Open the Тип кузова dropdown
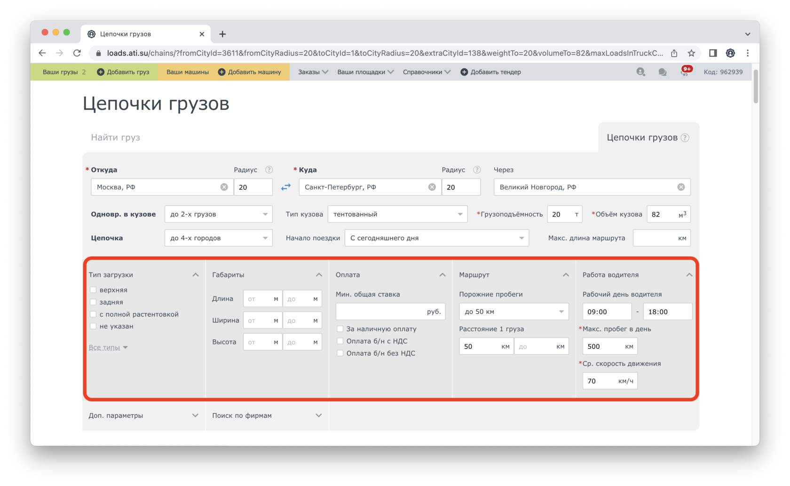 tap(398, 214)
